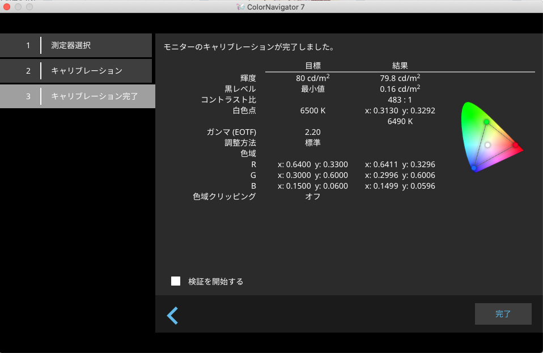Click the 完了 button

503,314
